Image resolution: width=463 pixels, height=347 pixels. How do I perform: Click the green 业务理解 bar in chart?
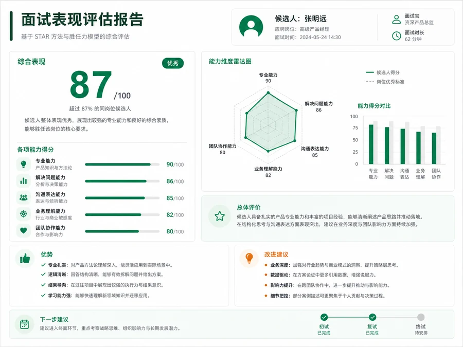[x=418, y=148]
